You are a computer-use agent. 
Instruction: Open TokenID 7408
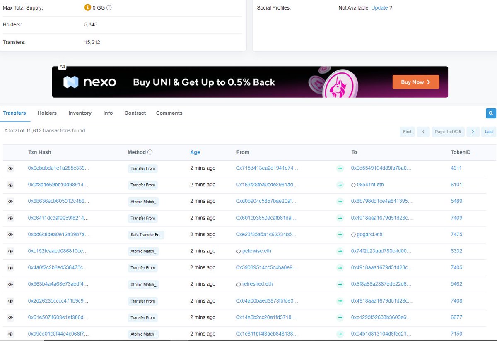click(456, 301)
